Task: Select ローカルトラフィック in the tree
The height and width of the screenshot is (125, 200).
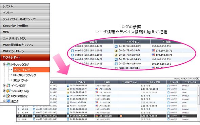Action: 25,75
